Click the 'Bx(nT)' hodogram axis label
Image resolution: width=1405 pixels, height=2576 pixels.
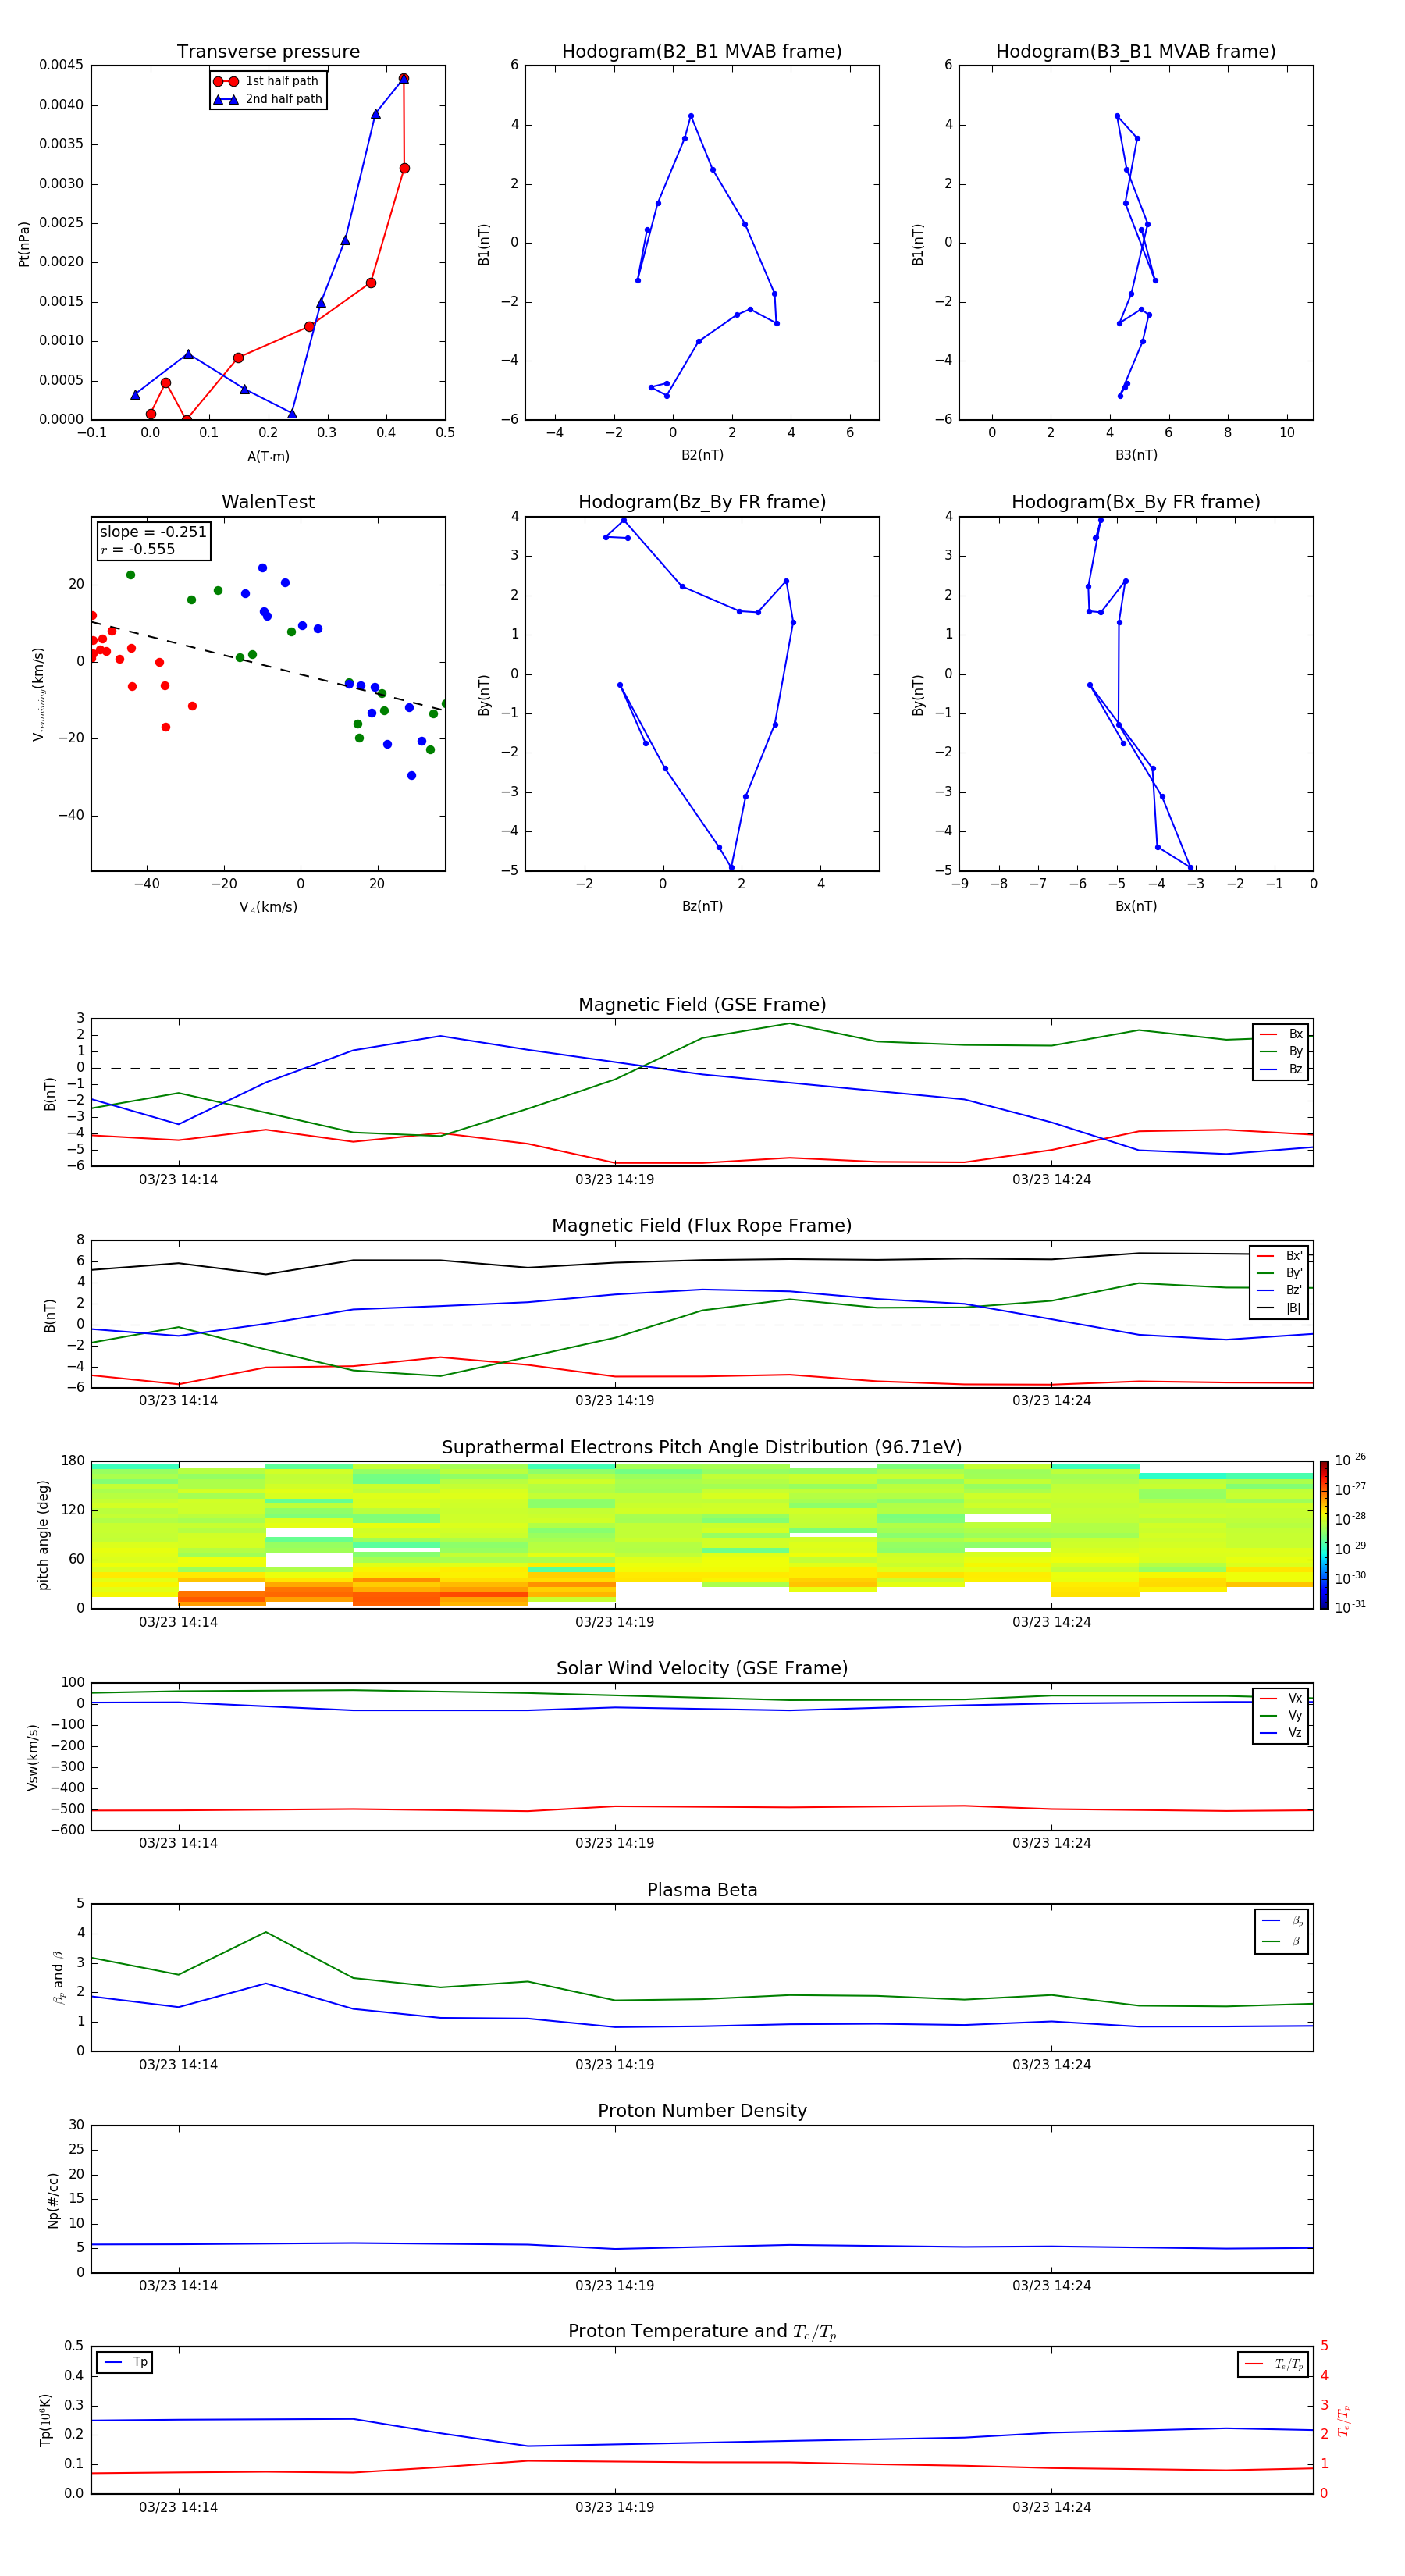pos(1136,907)
